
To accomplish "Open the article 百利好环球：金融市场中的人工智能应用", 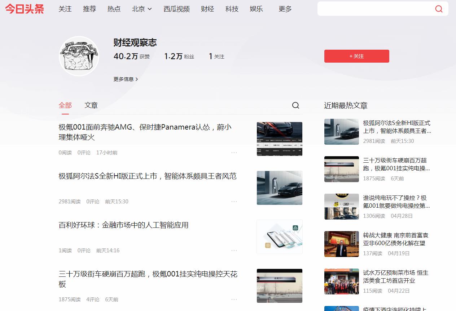I will [124, 225].
